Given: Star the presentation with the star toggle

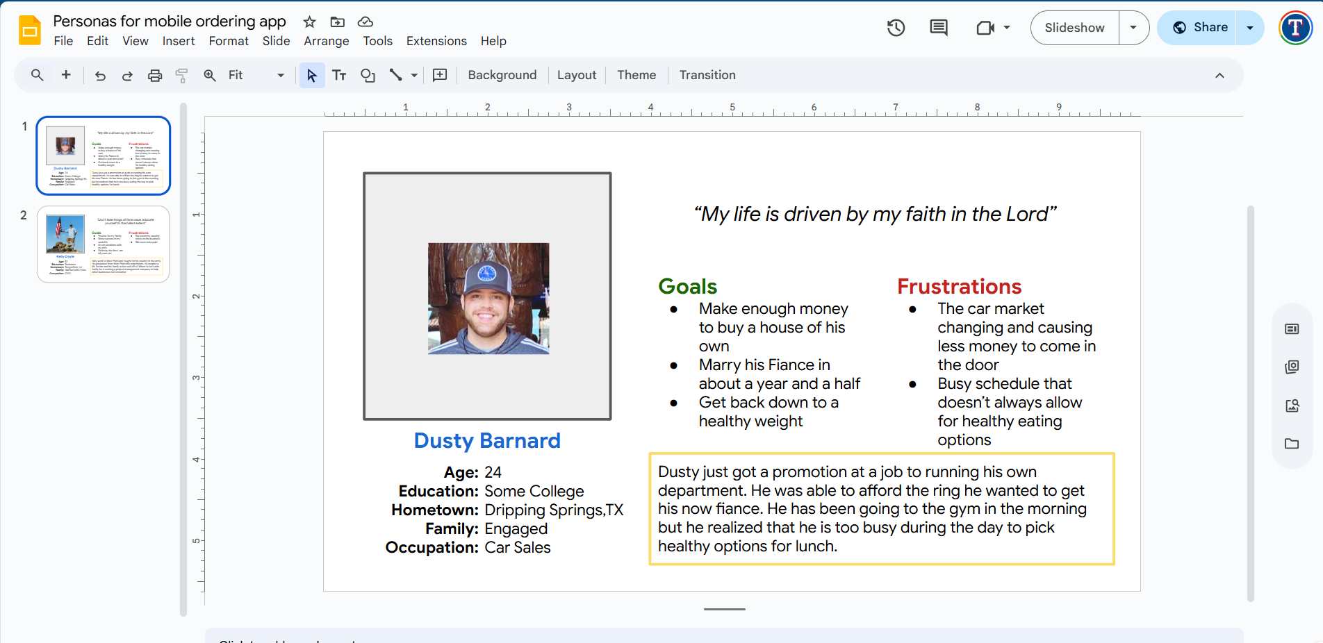Looking at the screenshot, I should click(x=310, y=22).
